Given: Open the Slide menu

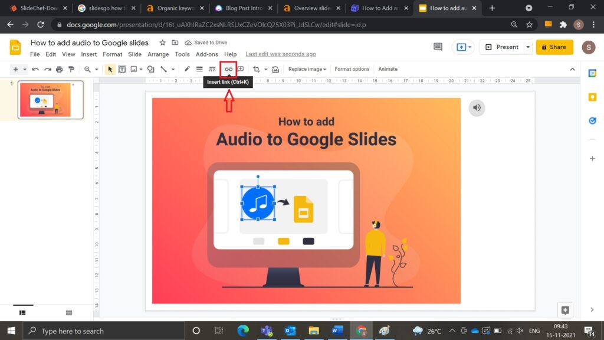Looking at the screenshot, I should (135, 54).
